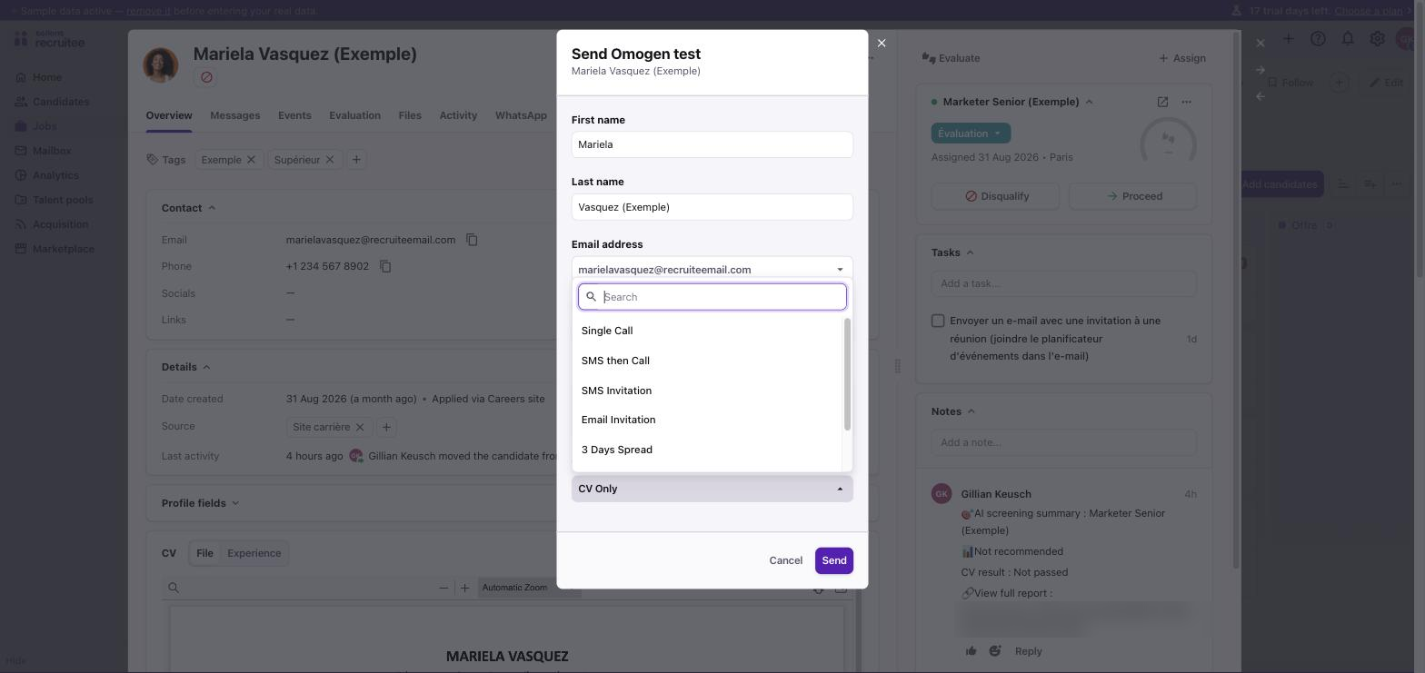Copy the candidate email address
The image size is (1425, 673).
point(472,240)
